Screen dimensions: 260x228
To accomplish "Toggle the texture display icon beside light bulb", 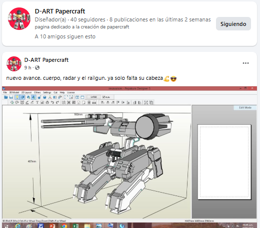I will pyautogui.click(x=22, y=97).
